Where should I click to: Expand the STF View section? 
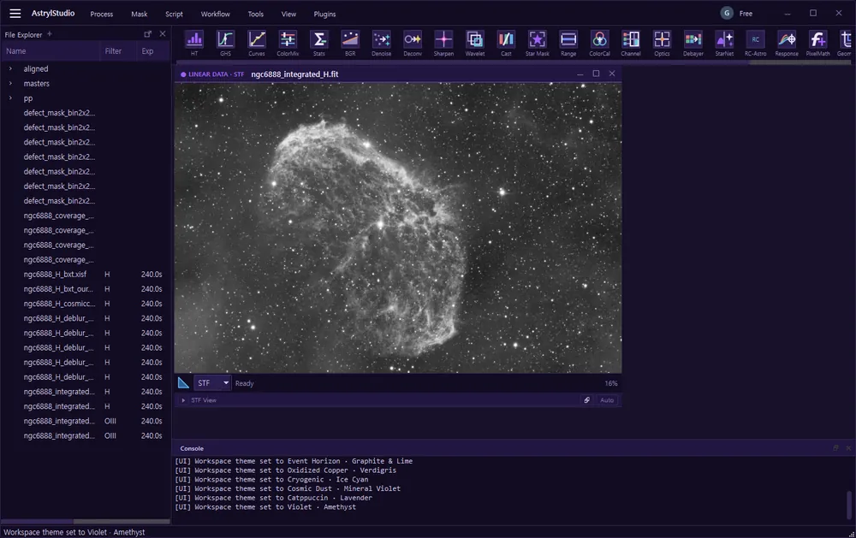coord(183,400)
